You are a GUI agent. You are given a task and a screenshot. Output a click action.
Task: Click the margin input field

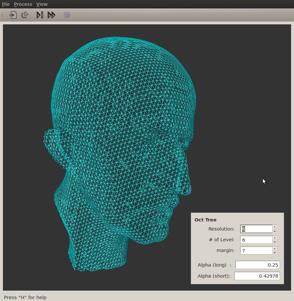tap(256, 251)
